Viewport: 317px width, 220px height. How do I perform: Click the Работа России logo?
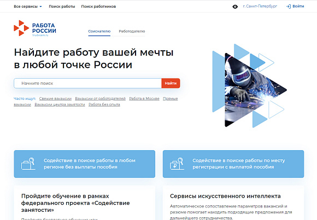pos(35,28)
